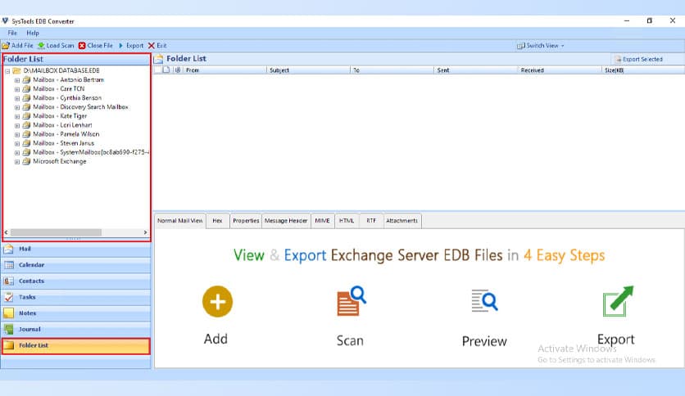Click the Cynthia Benson mailbox folder icon
The height and width of the screenshot is (396, 685).
point(26,97)
